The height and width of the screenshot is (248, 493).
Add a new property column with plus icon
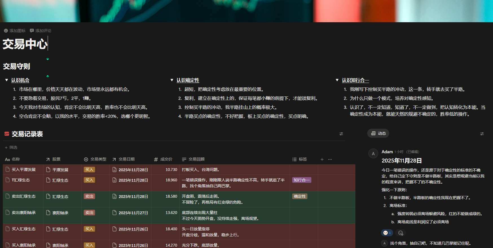[322, 159]
